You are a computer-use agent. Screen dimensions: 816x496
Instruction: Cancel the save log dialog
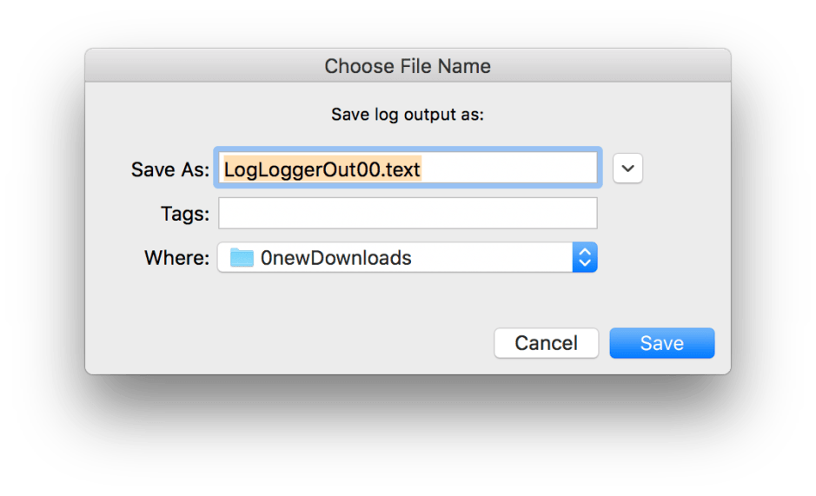point(546,343)
